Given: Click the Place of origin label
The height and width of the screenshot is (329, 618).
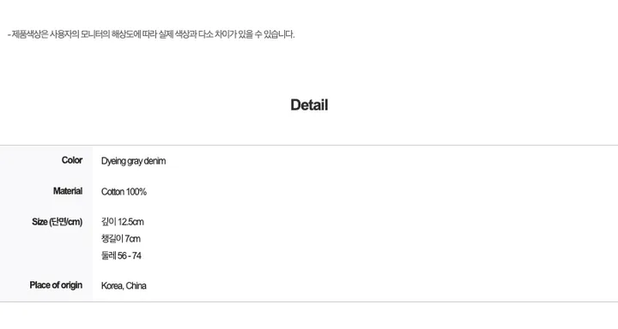Looking at the screenshot, I should click(x=56, y=285).
